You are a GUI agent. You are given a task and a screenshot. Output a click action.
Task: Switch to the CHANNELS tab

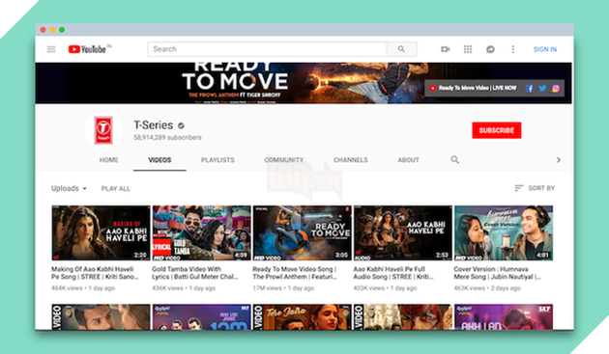tap(350, 160)
